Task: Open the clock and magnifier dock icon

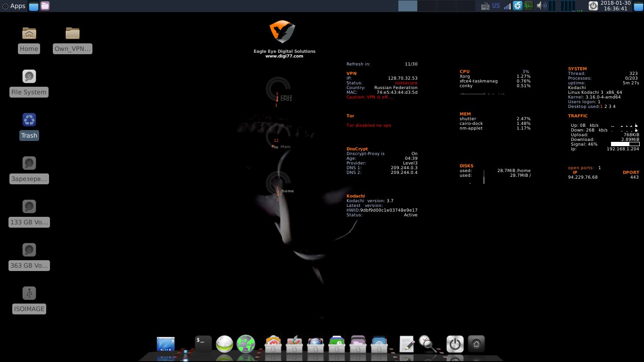Action: tap(428, 344)
